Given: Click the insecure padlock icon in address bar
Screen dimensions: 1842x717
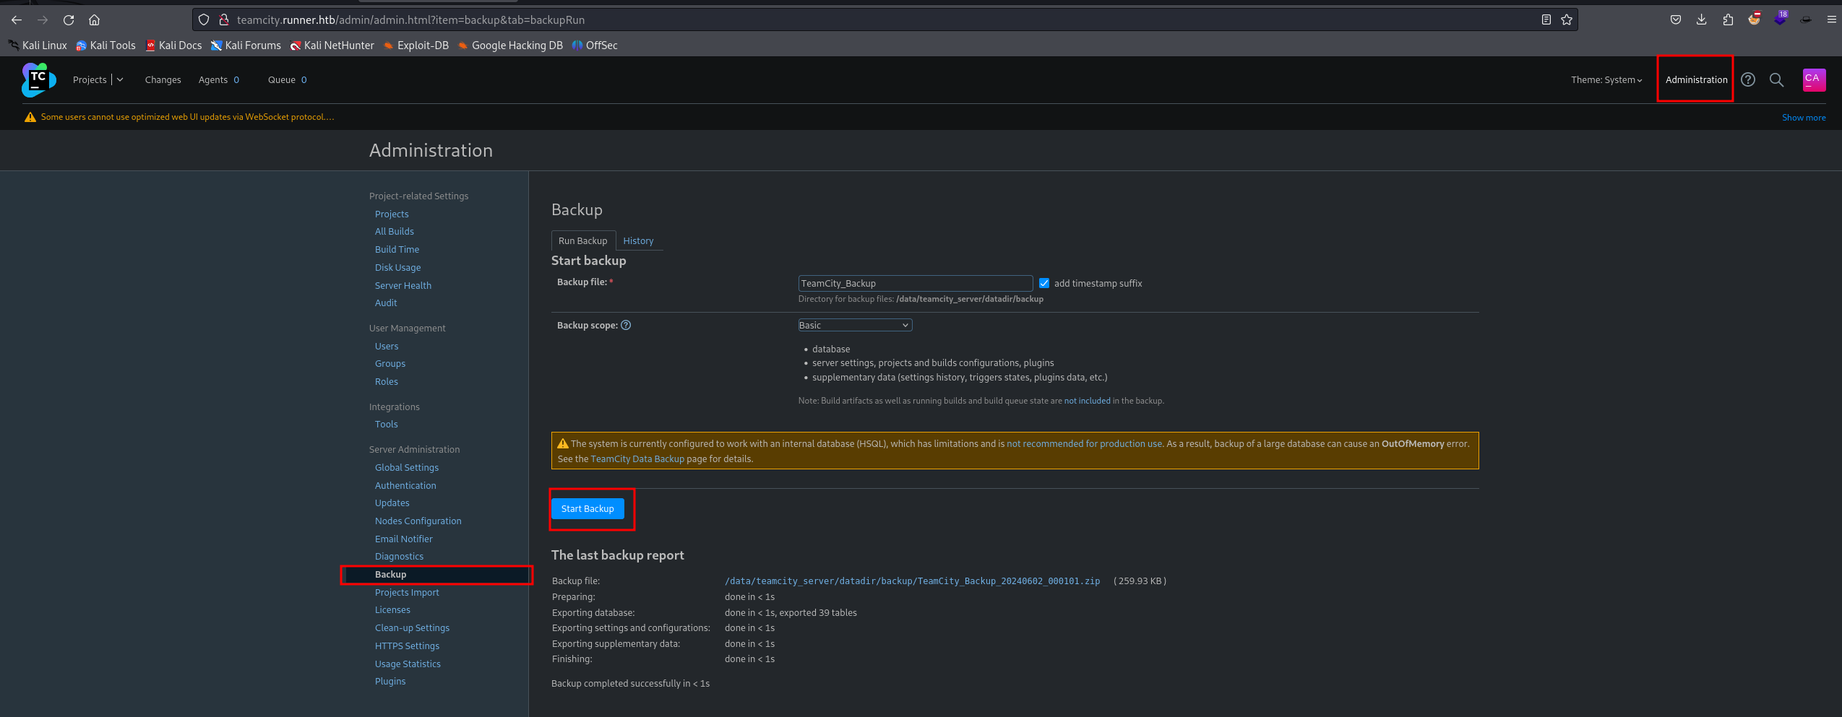Looking at the screenshot, I should point(224,19).
